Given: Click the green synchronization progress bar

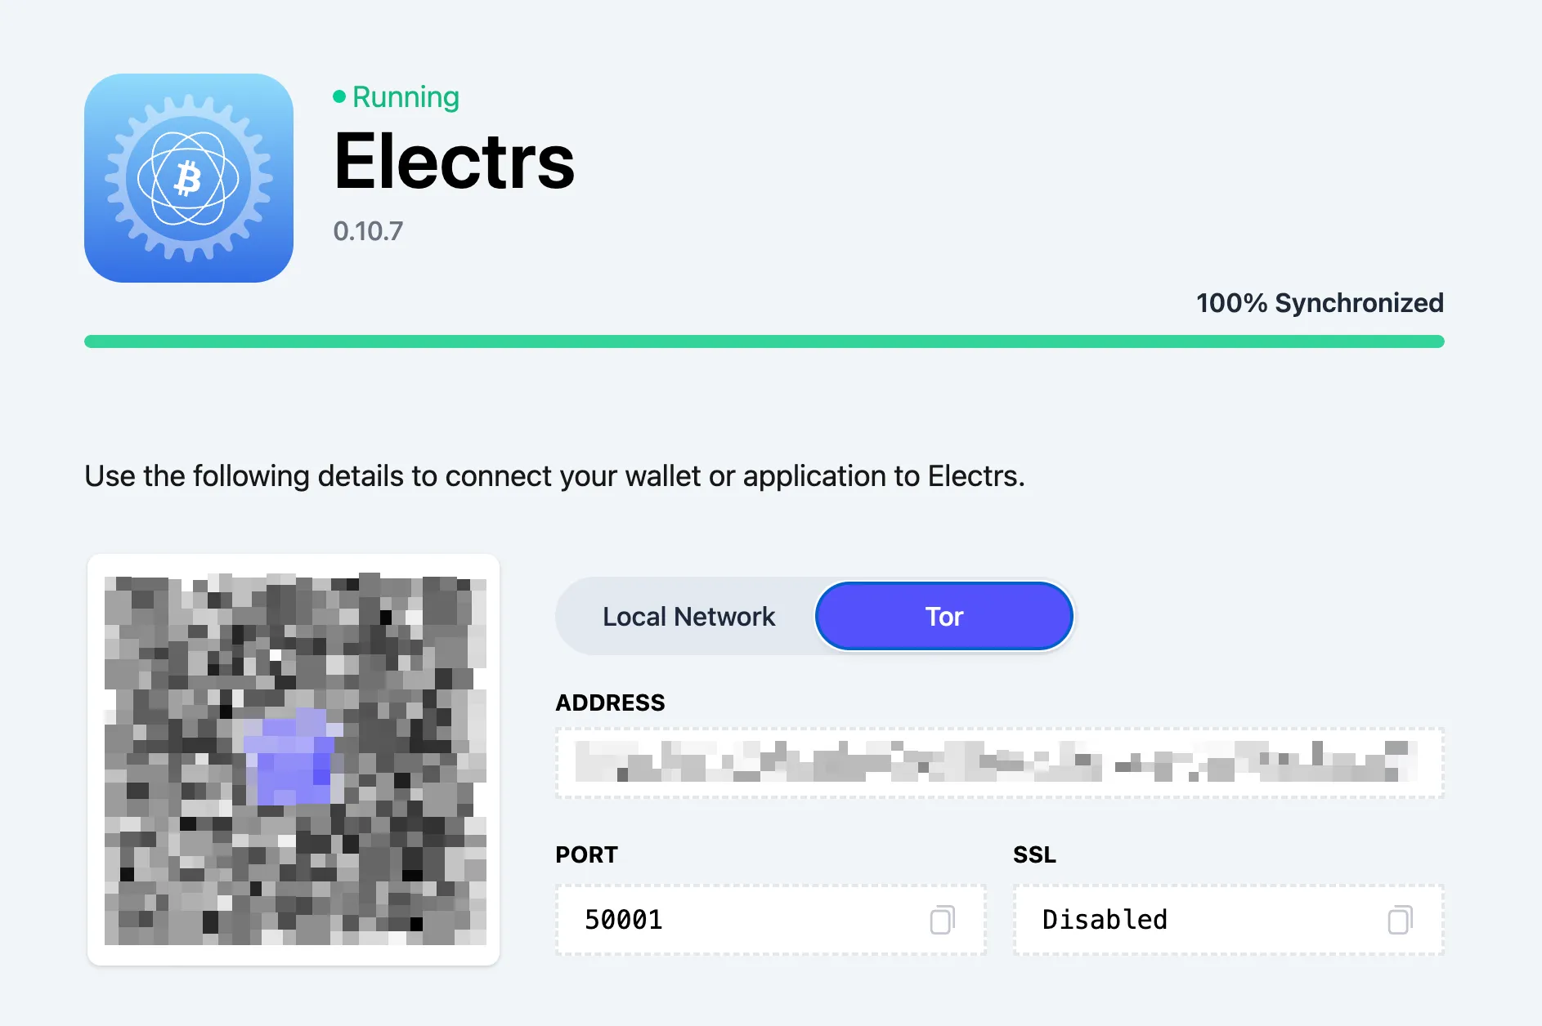Looking at the screenshot, I should pyautogui.click(x=764, y=342).
